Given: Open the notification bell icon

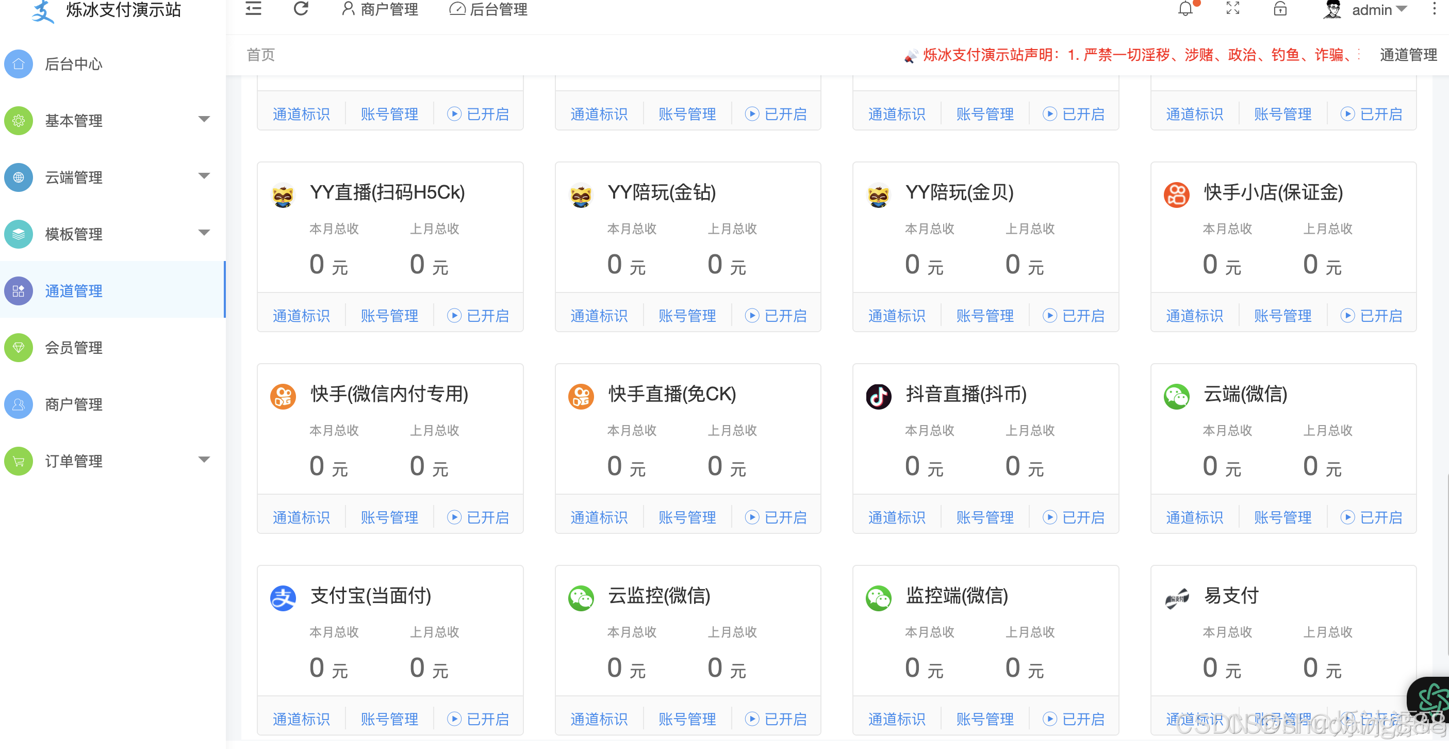Looking at the screenshot, I should click(1185, 8).
